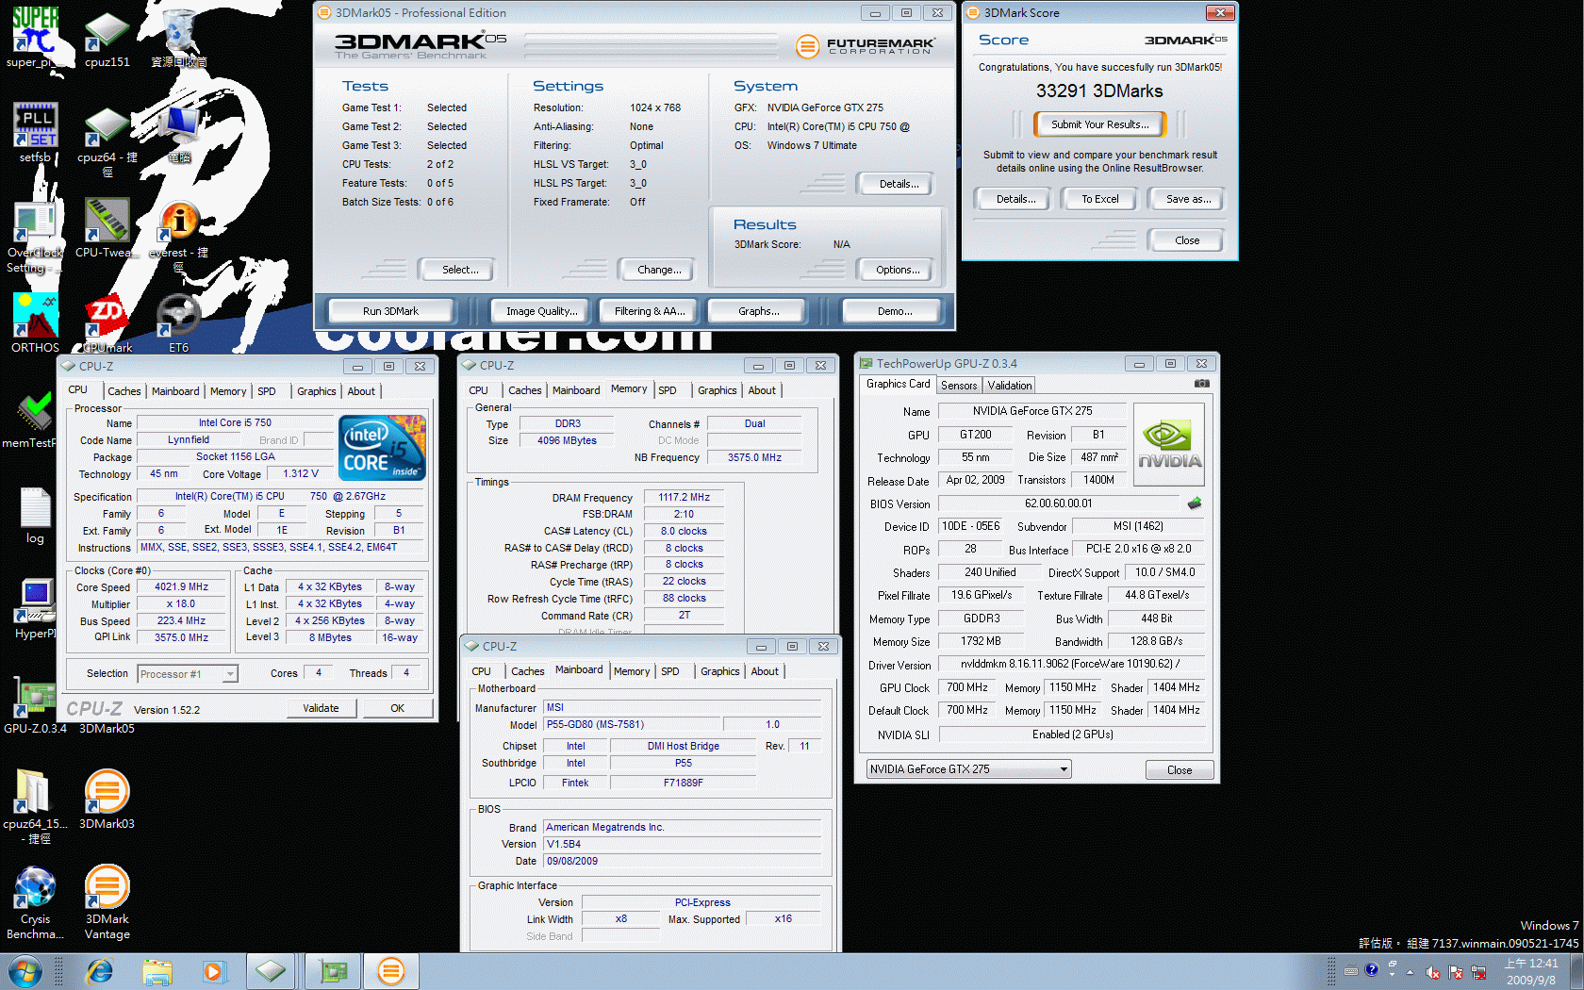The width and height of the screenshot is (1584, 990).
Task: Open CPU-Tweaker desktop icon
Action: pos(107,226)
